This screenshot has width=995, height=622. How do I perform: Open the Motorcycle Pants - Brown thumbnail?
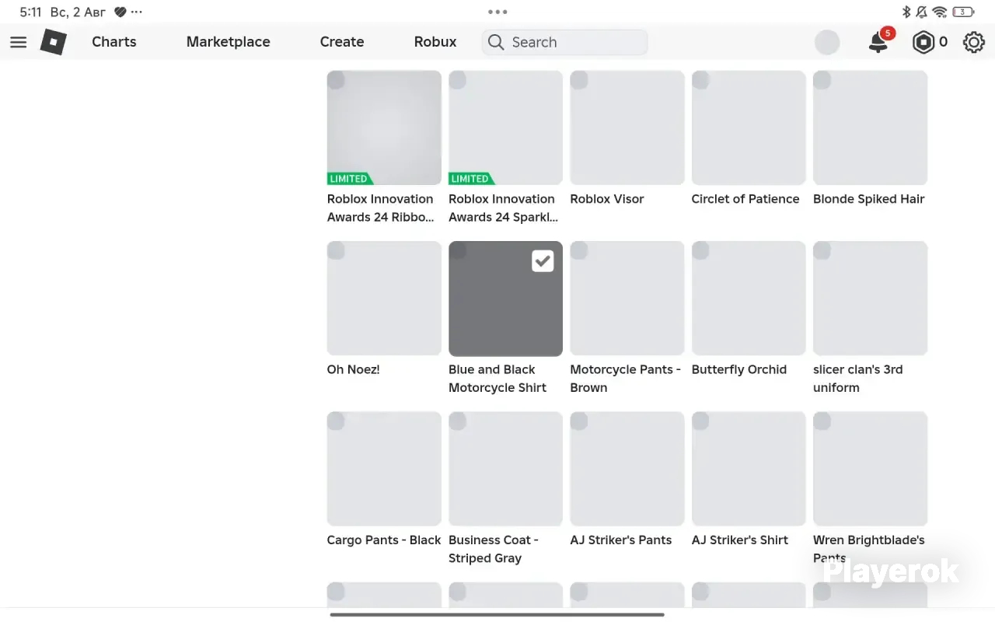(x=627, y=299)
